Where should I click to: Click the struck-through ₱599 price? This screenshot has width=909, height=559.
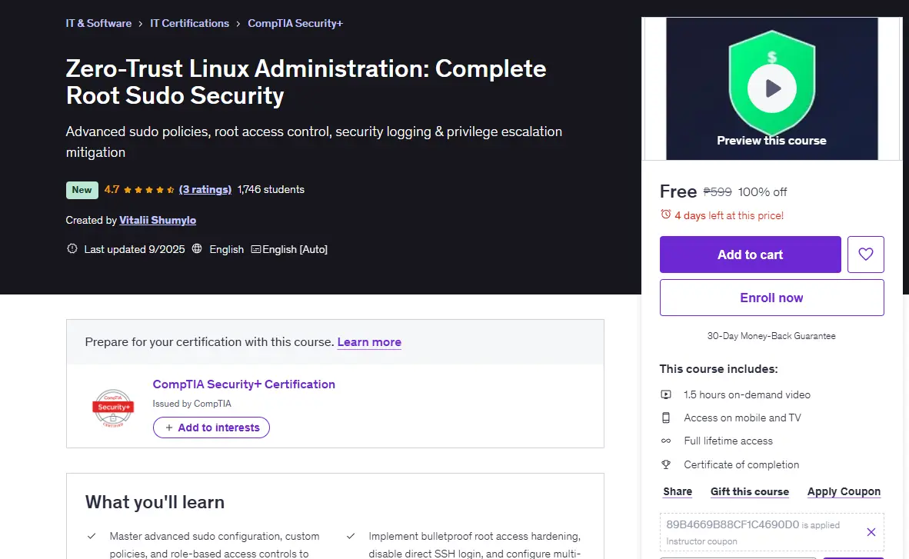coord(717,192)
